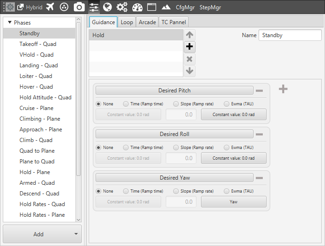Open the camera icon in toolbar
The image size is (325, 246).
coord(79,7)
